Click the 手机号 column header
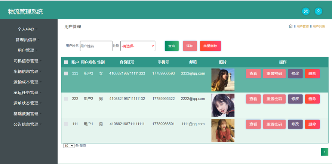 tap(163, 62)
